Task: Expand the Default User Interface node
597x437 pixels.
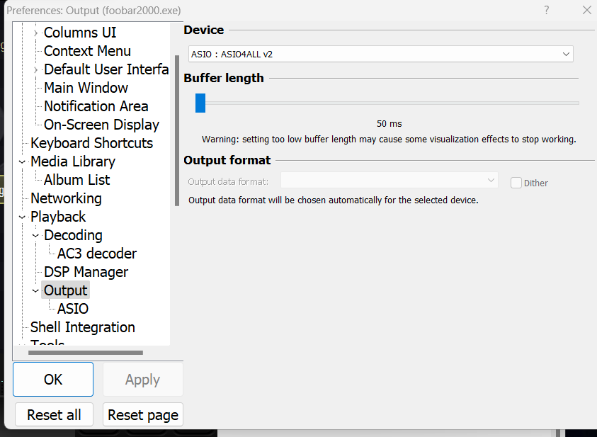Action: point(35,70)
